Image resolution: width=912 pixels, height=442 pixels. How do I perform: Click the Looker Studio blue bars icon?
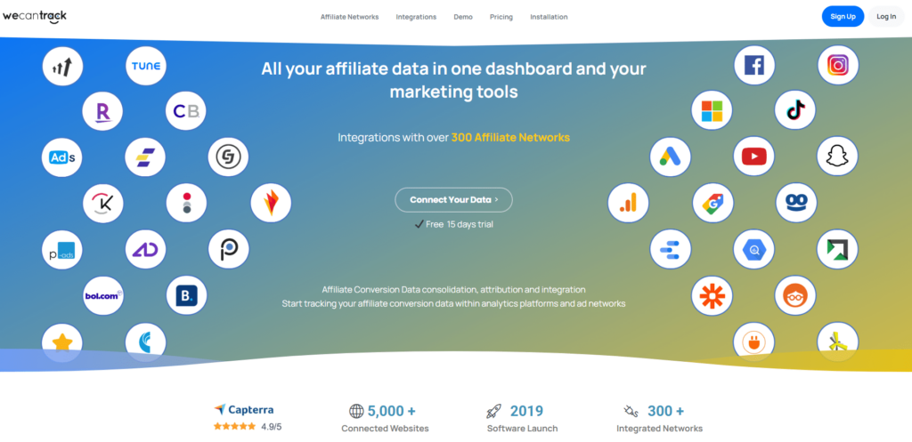[x=671, y=250]
